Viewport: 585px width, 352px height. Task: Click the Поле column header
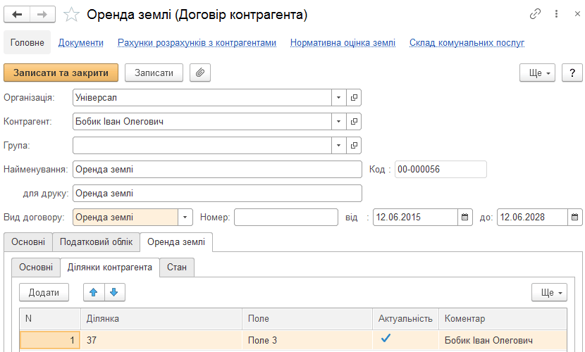point(307,319)
